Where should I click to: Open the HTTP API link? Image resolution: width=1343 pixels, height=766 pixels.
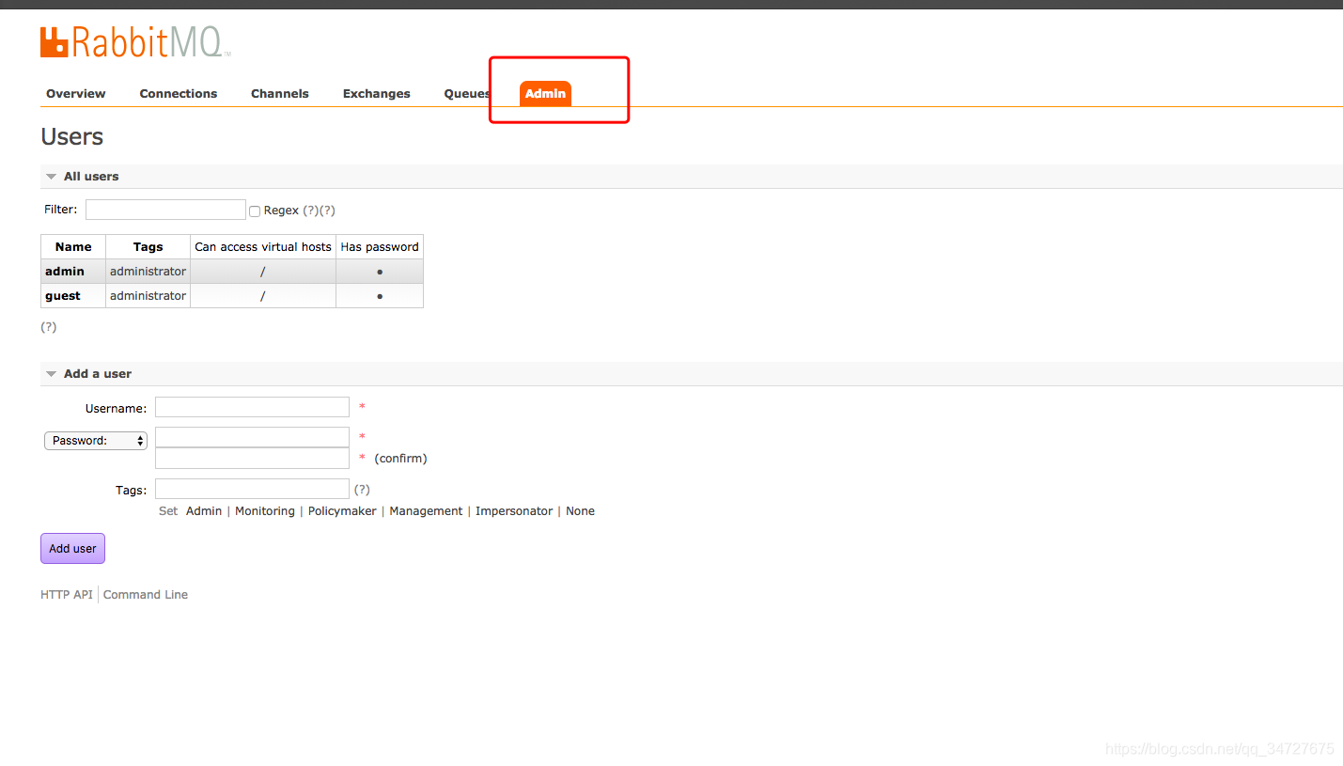67,595
